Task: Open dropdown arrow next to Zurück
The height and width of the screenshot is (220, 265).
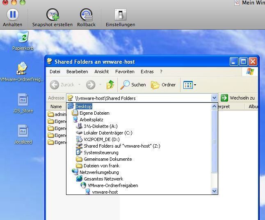Action: coord(79,85)
